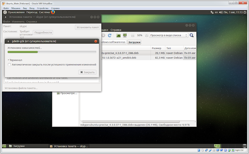This screenshot has height=154, width=249.
Task: Open the Приложения menu in the MATE panel
Action: (x=16, y=12)
